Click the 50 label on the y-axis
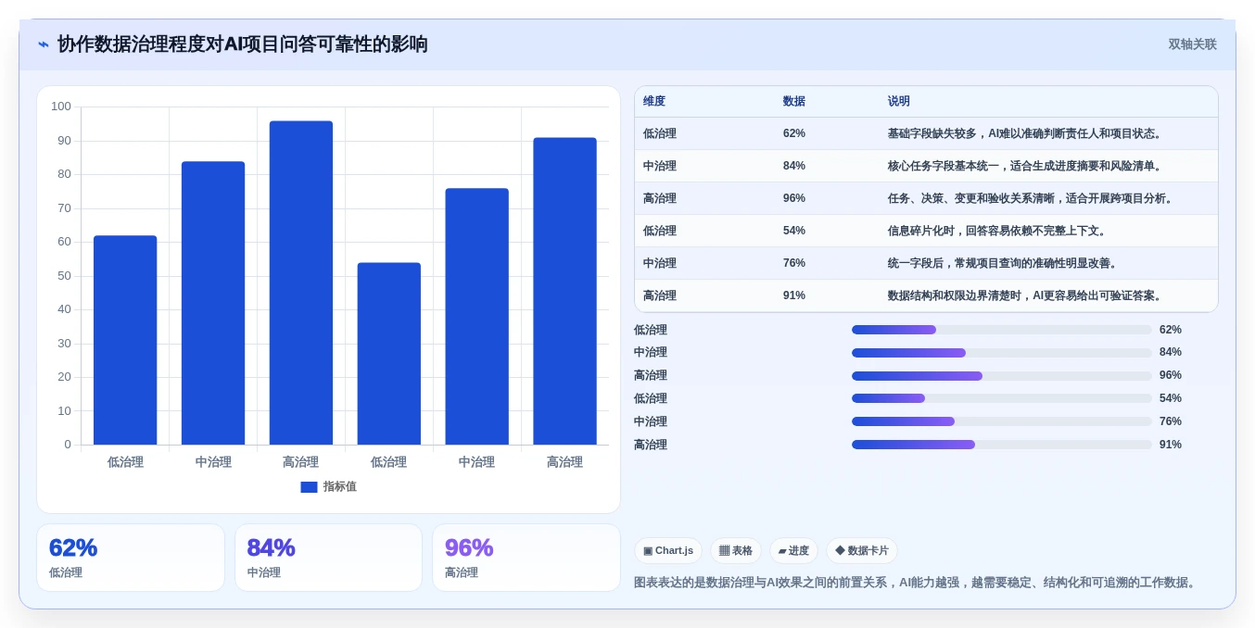 point(65,276)
